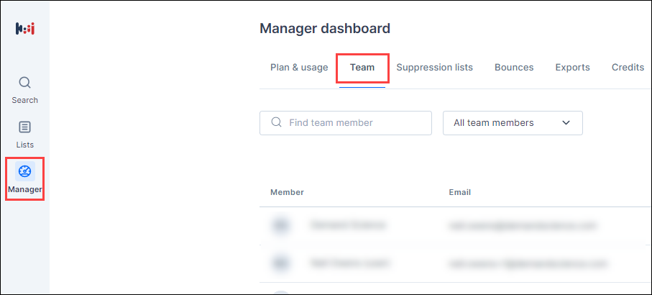Screen dimensions: 652x295
Task: Open Lists via sidebar icon
Action: point(25,127)
